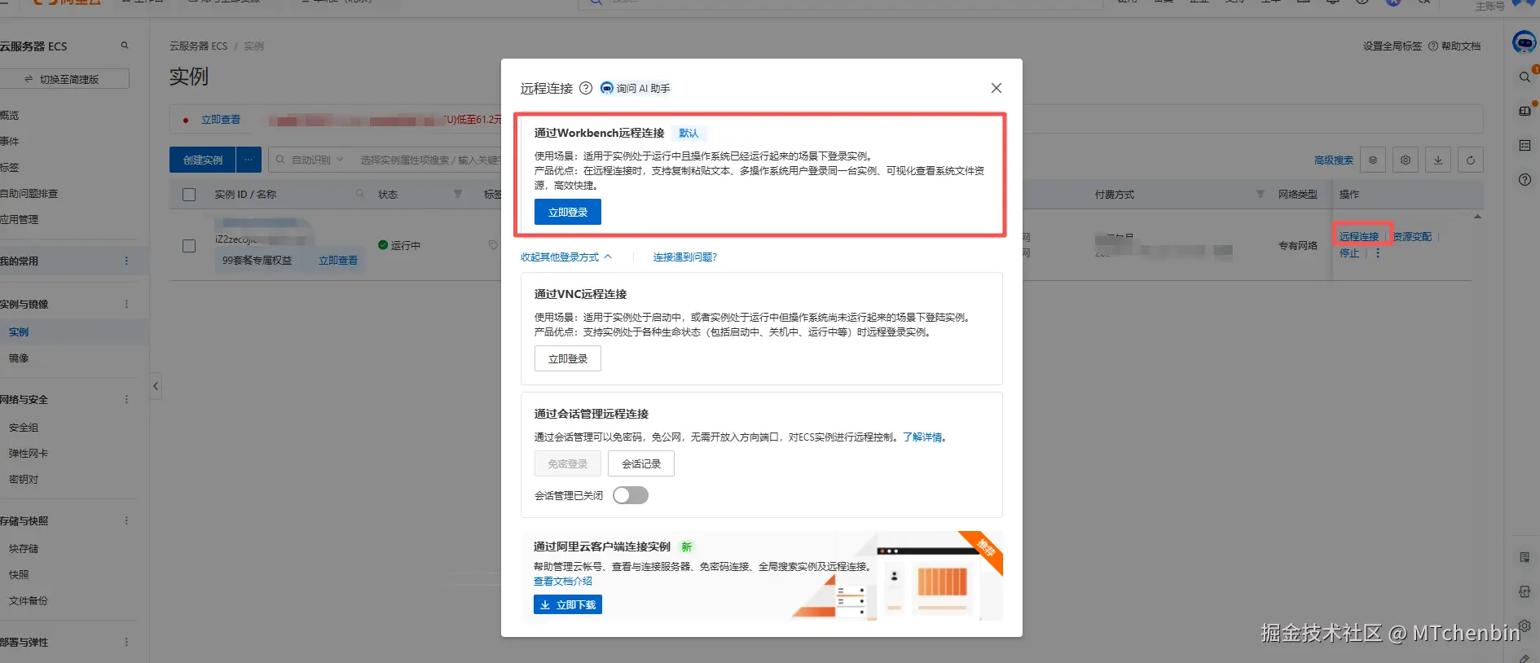This screenshot has width=1540, height=663.
Task: Open 高级搜索 advanced search
Action: tap(1333, 160)
